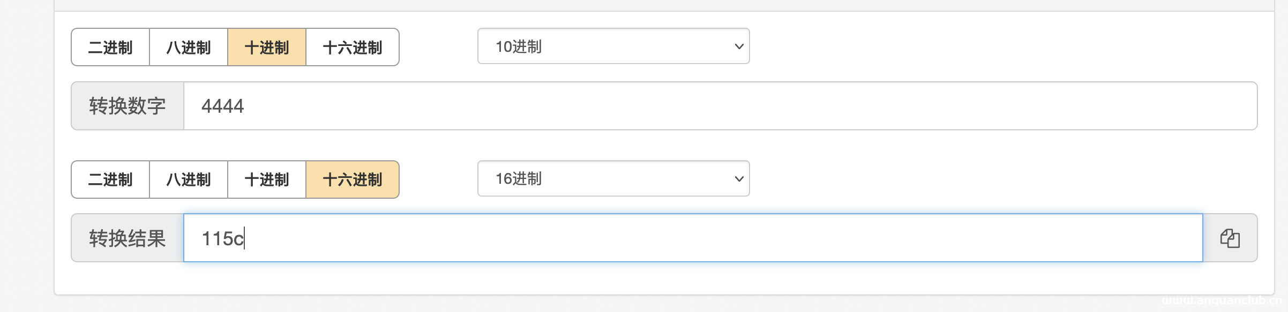Open the 10进制 source base dropdown
Image resolution: width=1288 pixels, height=312 pixels.
[613, 46]
